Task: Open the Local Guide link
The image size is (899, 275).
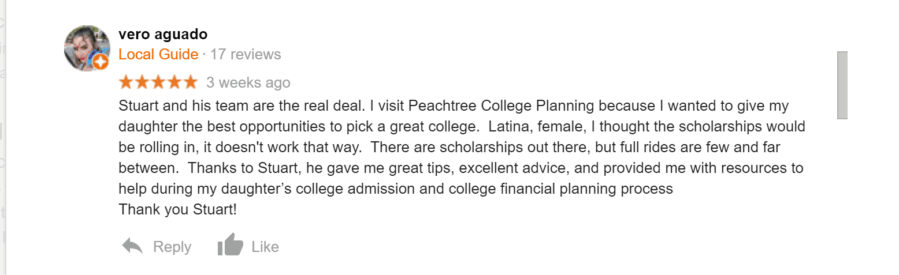Action: point(158,55)
